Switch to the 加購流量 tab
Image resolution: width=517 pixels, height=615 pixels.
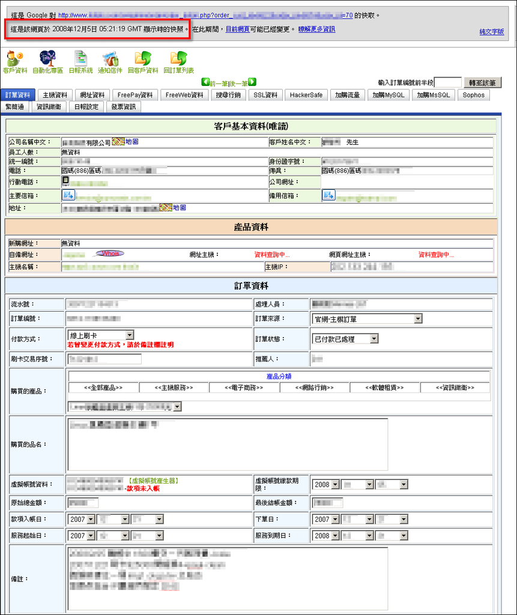348,95
